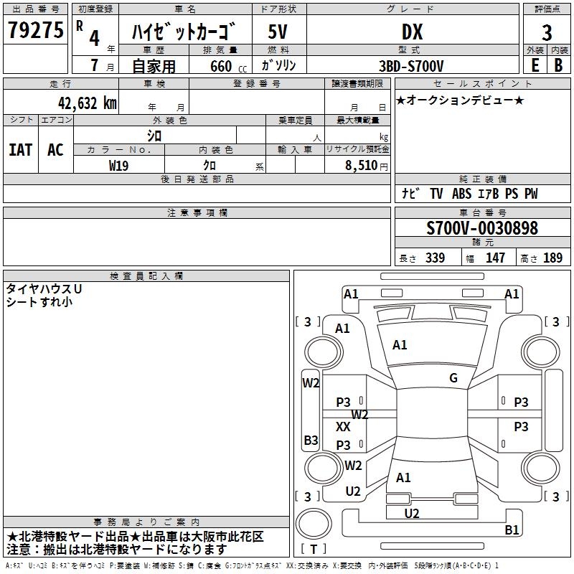Click exterior grade letter E
Screen dimensions: 574x574
click(x=535, y=65)
